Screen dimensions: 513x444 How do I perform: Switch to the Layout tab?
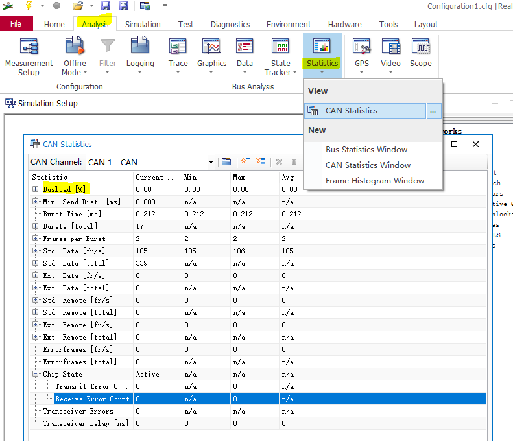(x=426, y=25)
